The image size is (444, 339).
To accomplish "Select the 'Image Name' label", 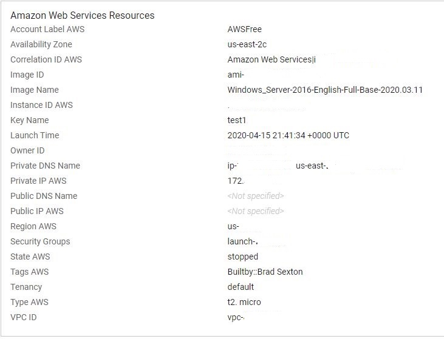I will 35,90.
